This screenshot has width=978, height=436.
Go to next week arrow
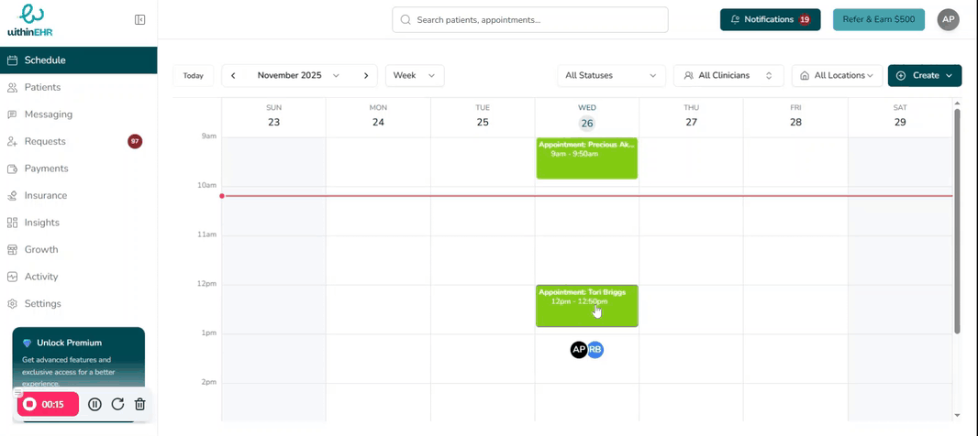[366, 76]
